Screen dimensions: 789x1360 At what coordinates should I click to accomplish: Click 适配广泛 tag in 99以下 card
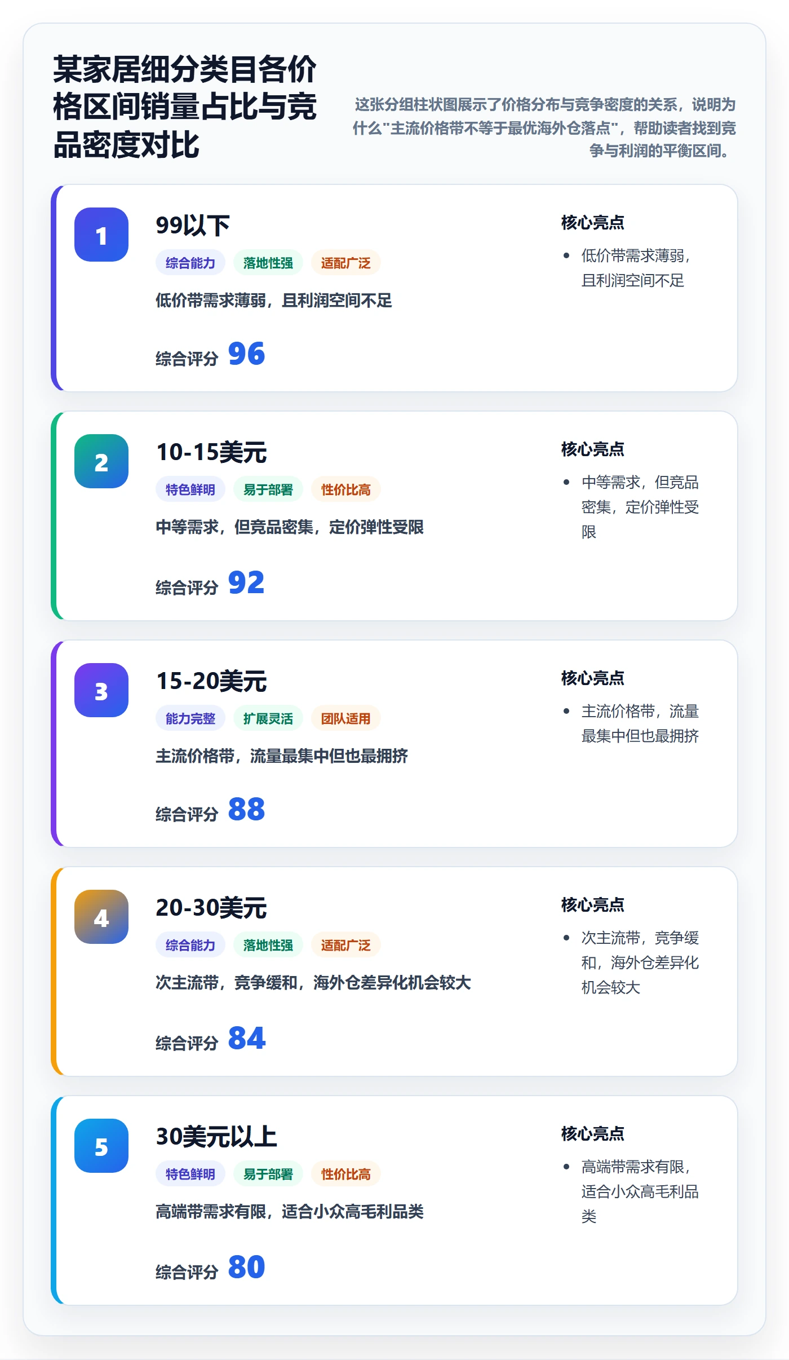(x=346, y=263)
